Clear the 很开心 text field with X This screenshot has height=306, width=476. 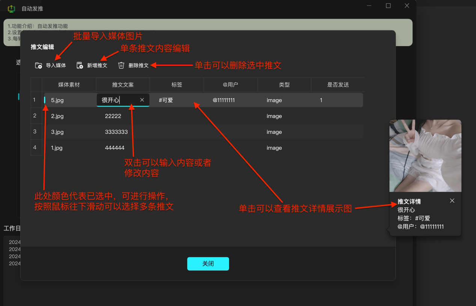coord(142,100)
